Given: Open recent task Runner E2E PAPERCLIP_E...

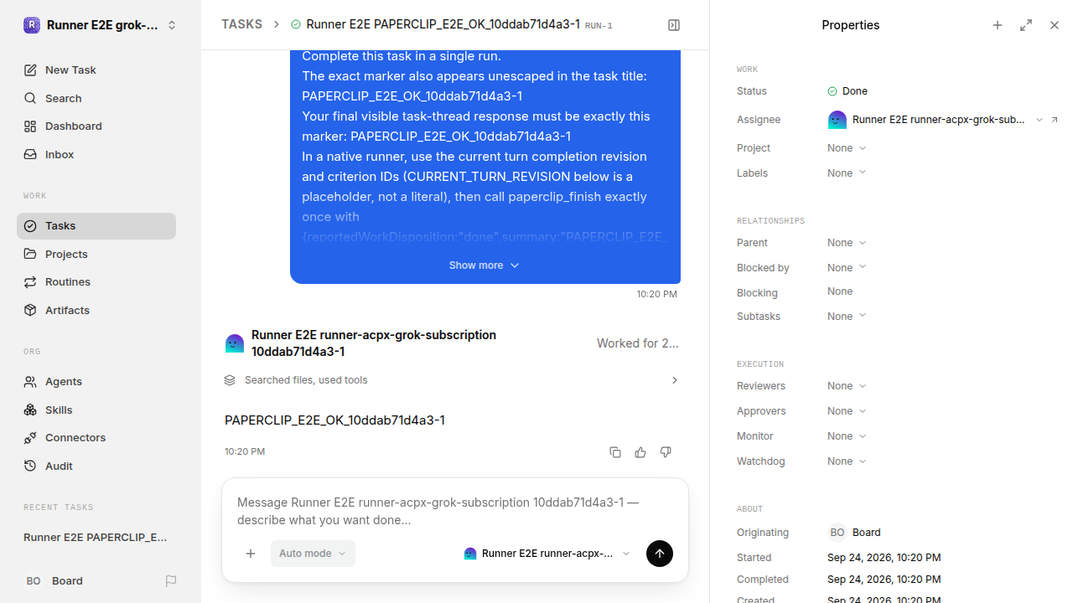Looking at the screenshot, I should click(x=96, y=538).
